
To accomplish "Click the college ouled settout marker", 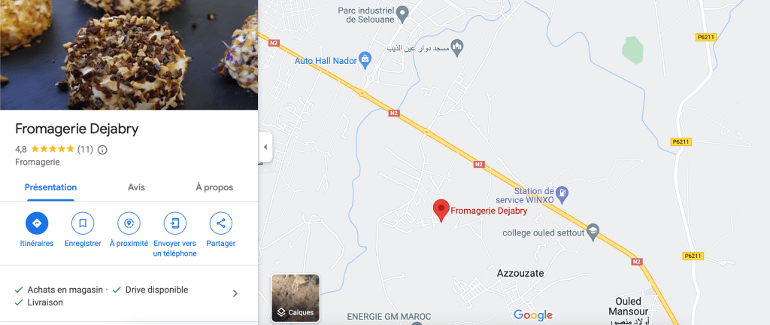I will (593, 232).
